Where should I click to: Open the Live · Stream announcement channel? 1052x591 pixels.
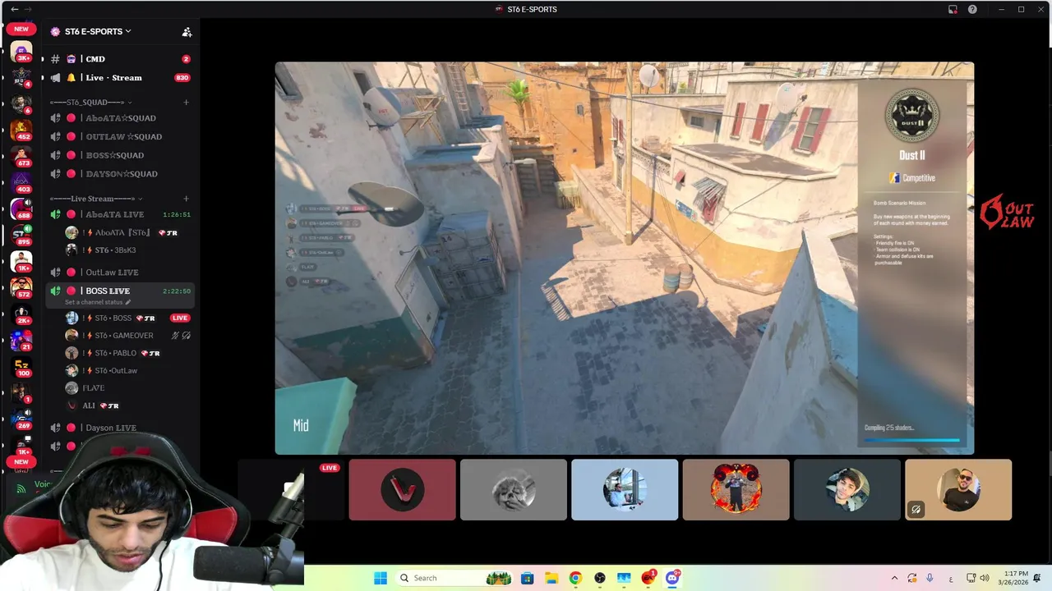tap(121, 78)
